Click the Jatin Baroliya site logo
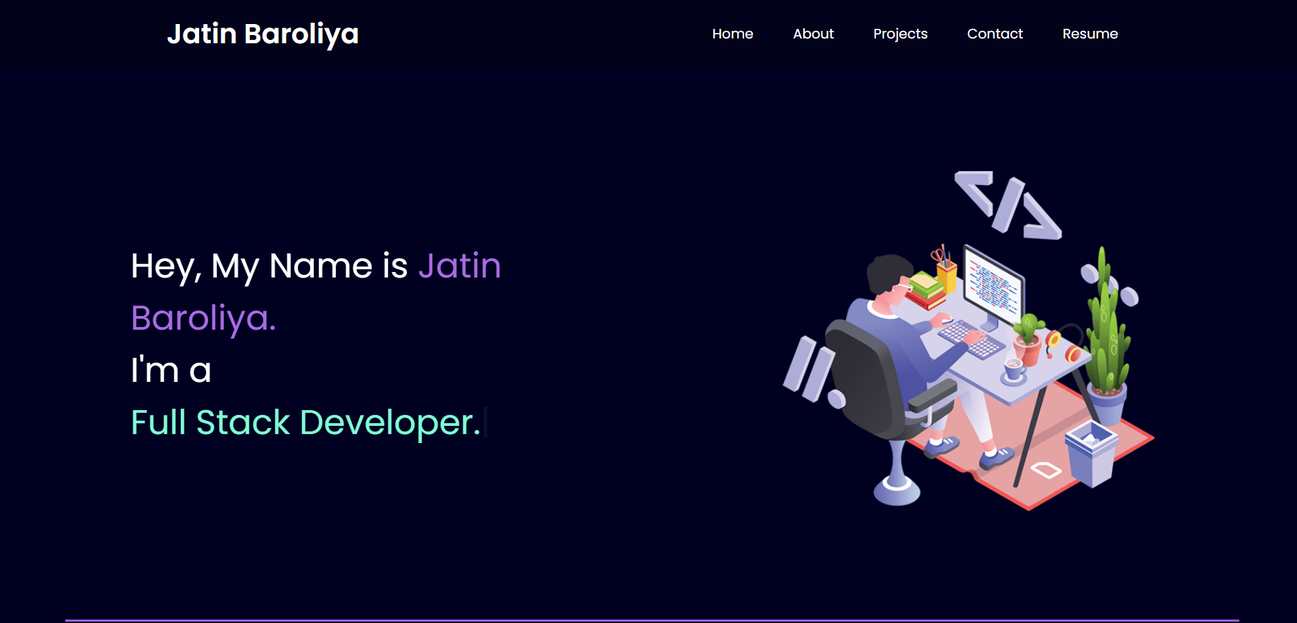The image size is (1297, 623). click(x=264, y=34)
